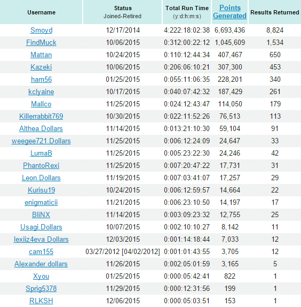
Task: Select the Alexander.dollars username link
Action: 41,264
